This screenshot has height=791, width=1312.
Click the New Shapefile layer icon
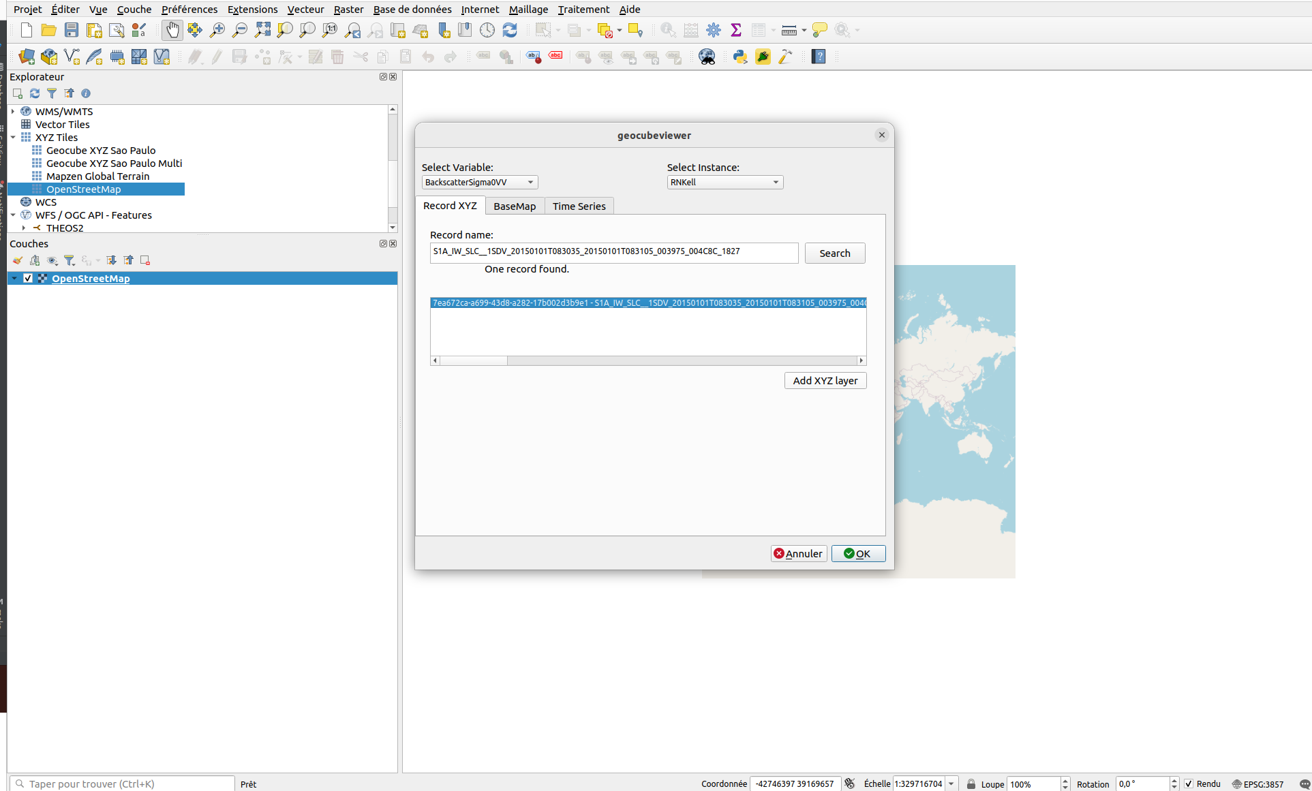pyautogui.click(x=72, y=57)
